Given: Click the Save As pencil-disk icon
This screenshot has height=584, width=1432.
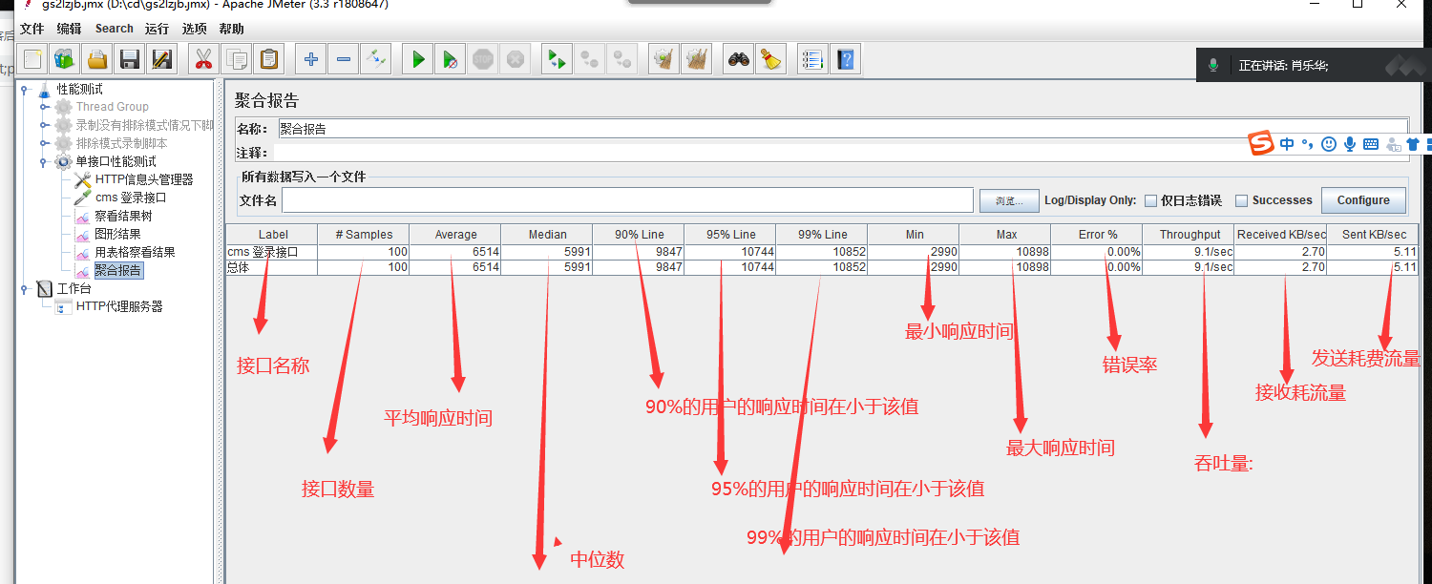Looking at the screenshot, I should pos(162,59).
